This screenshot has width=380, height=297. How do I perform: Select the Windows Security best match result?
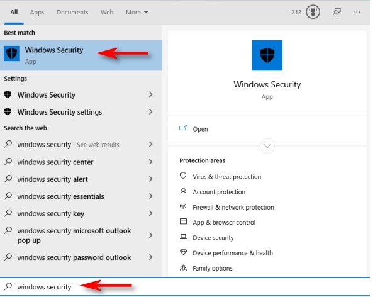(x=81, y=55)
